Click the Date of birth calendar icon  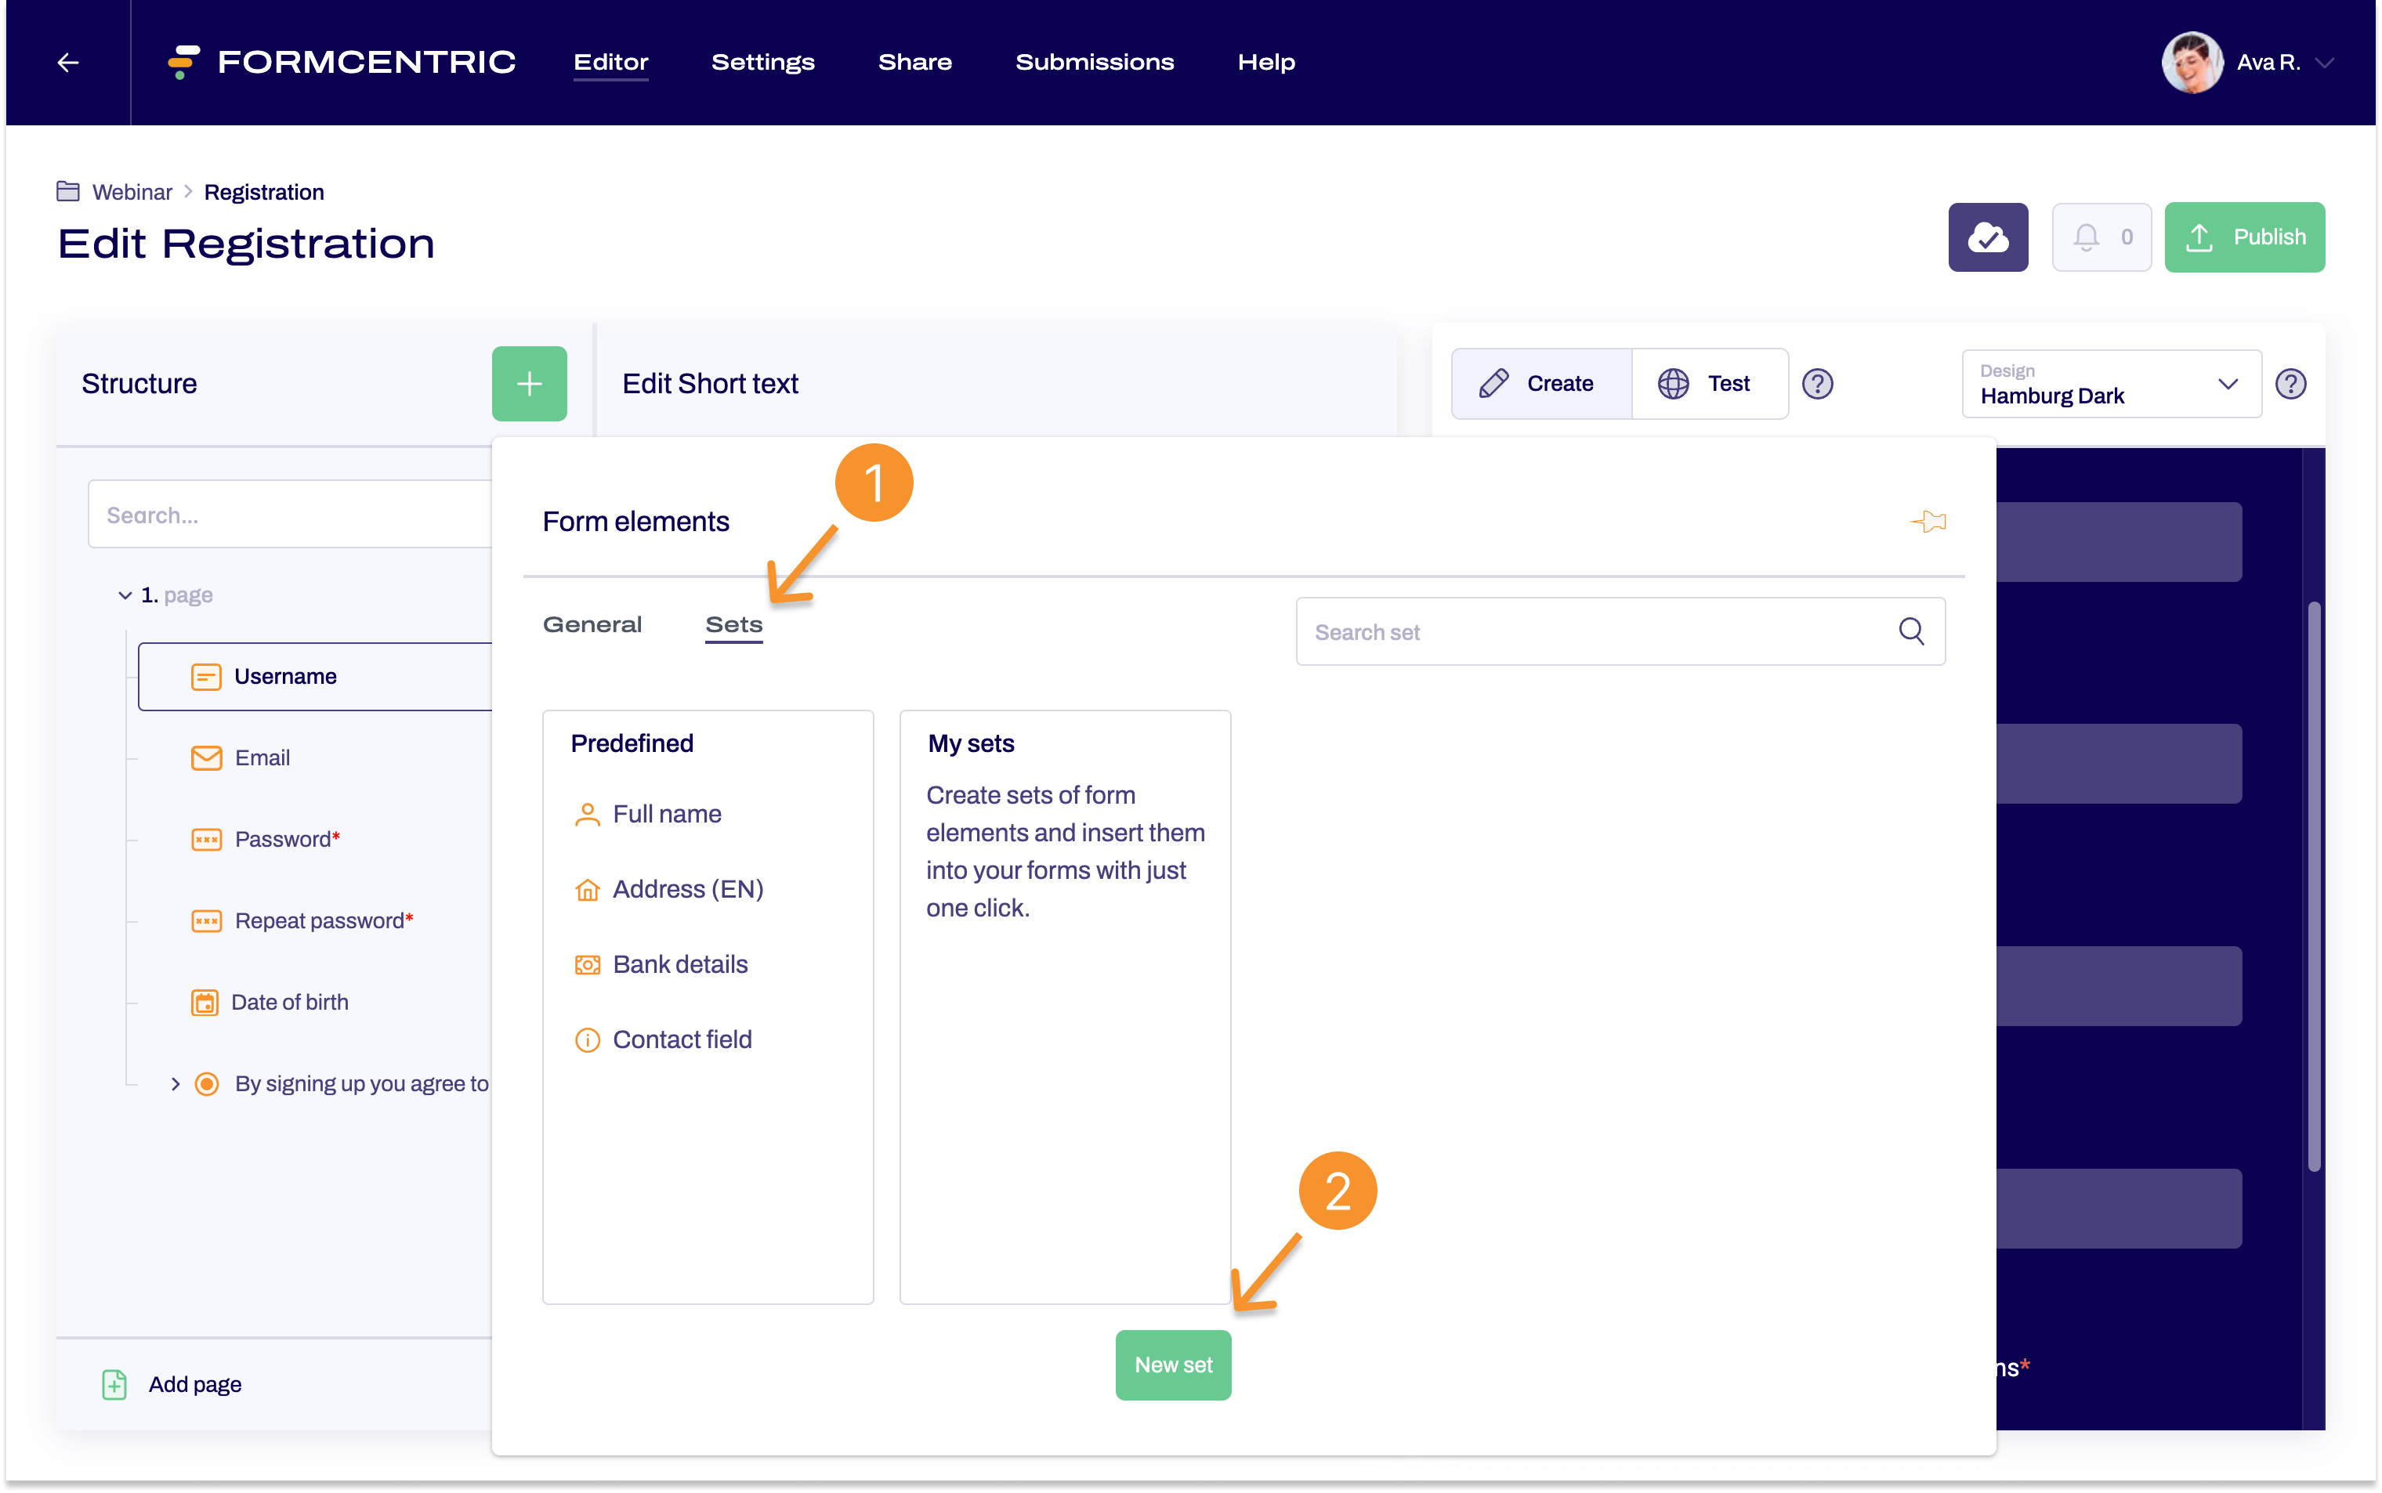click(205, 1002)
